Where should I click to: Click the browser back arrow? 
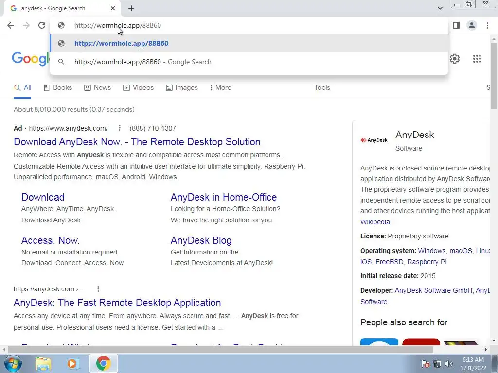coord(11,25)
